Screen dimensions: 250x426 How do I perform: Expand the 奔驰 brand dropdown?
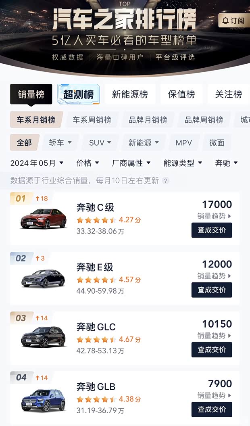[x=226, y=163]
